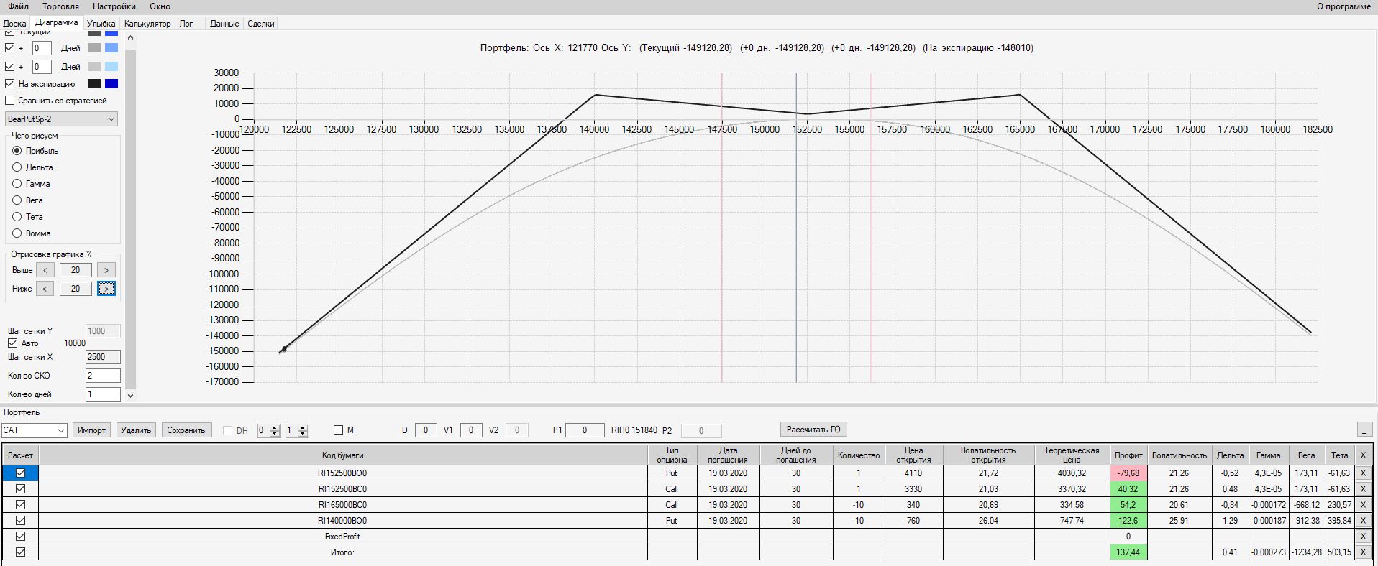Click the Рассчитать ГО button
Image resolution: width=1378 pixels, height=566 pixels.
pyautogui.click(x=813, y=430)
